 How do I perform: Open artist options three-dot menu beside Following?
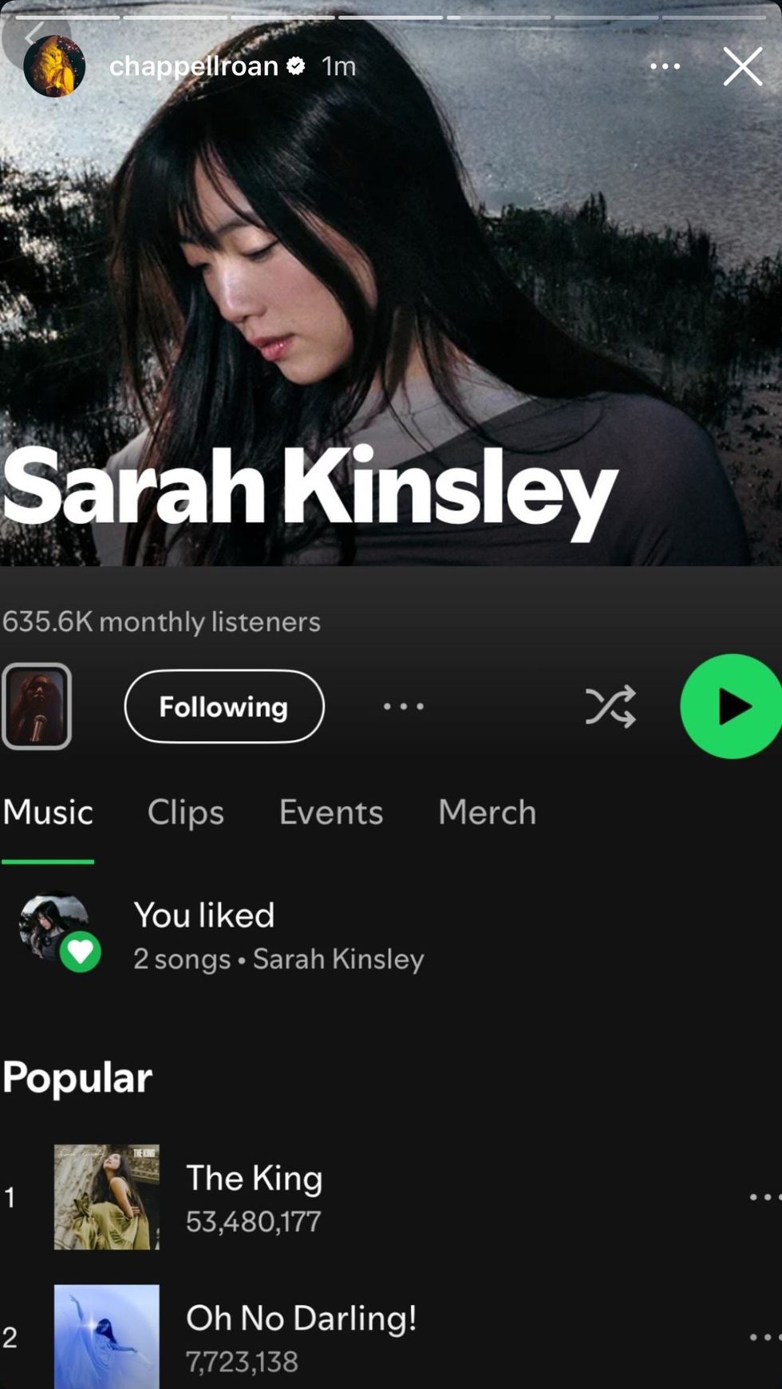coord(404,706)
